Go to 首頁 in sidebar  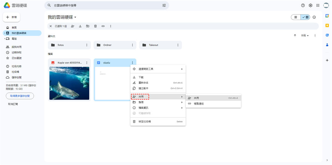pos(22,27)
